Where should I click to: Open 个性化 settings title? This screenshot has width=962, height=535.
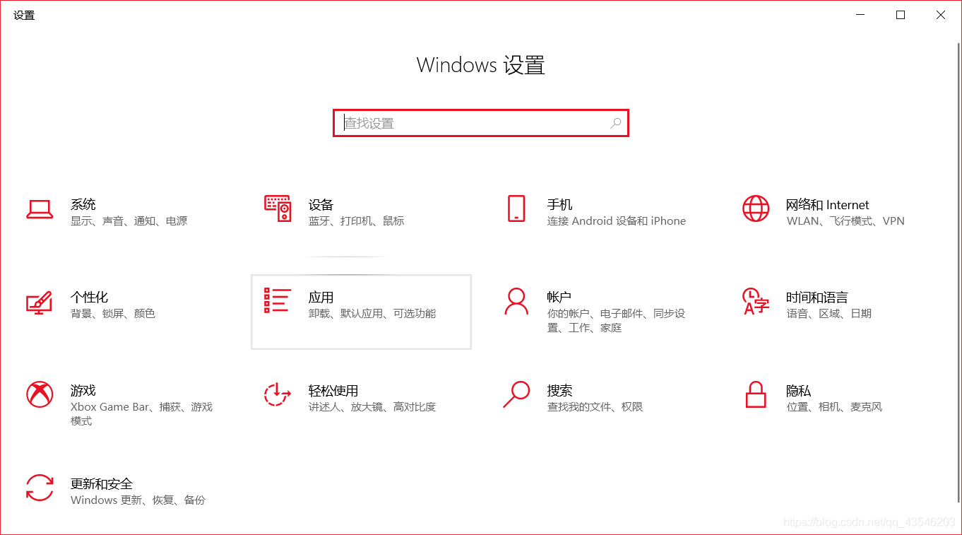click(x=90, y=298)
